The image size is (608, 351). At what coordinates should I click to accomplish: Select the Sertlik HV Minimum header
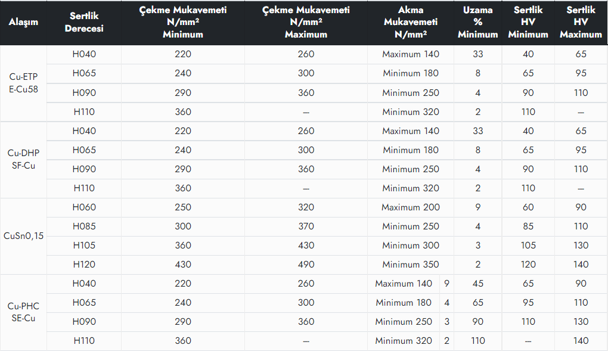[x=528, y=23]
